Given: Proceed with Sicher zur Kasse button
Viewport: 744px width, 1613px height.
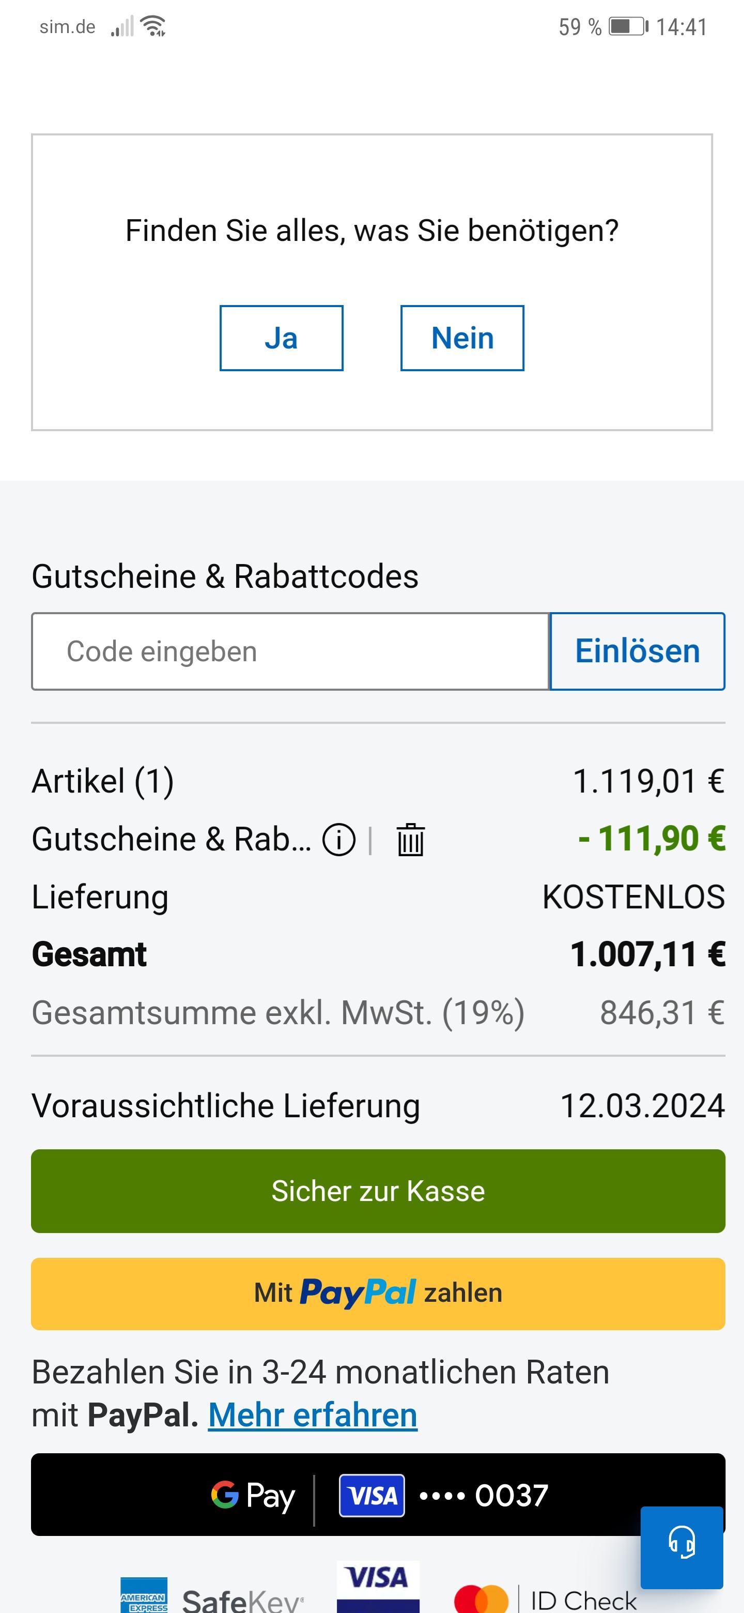Looking at the screenshot, I should click(378, 1191).
